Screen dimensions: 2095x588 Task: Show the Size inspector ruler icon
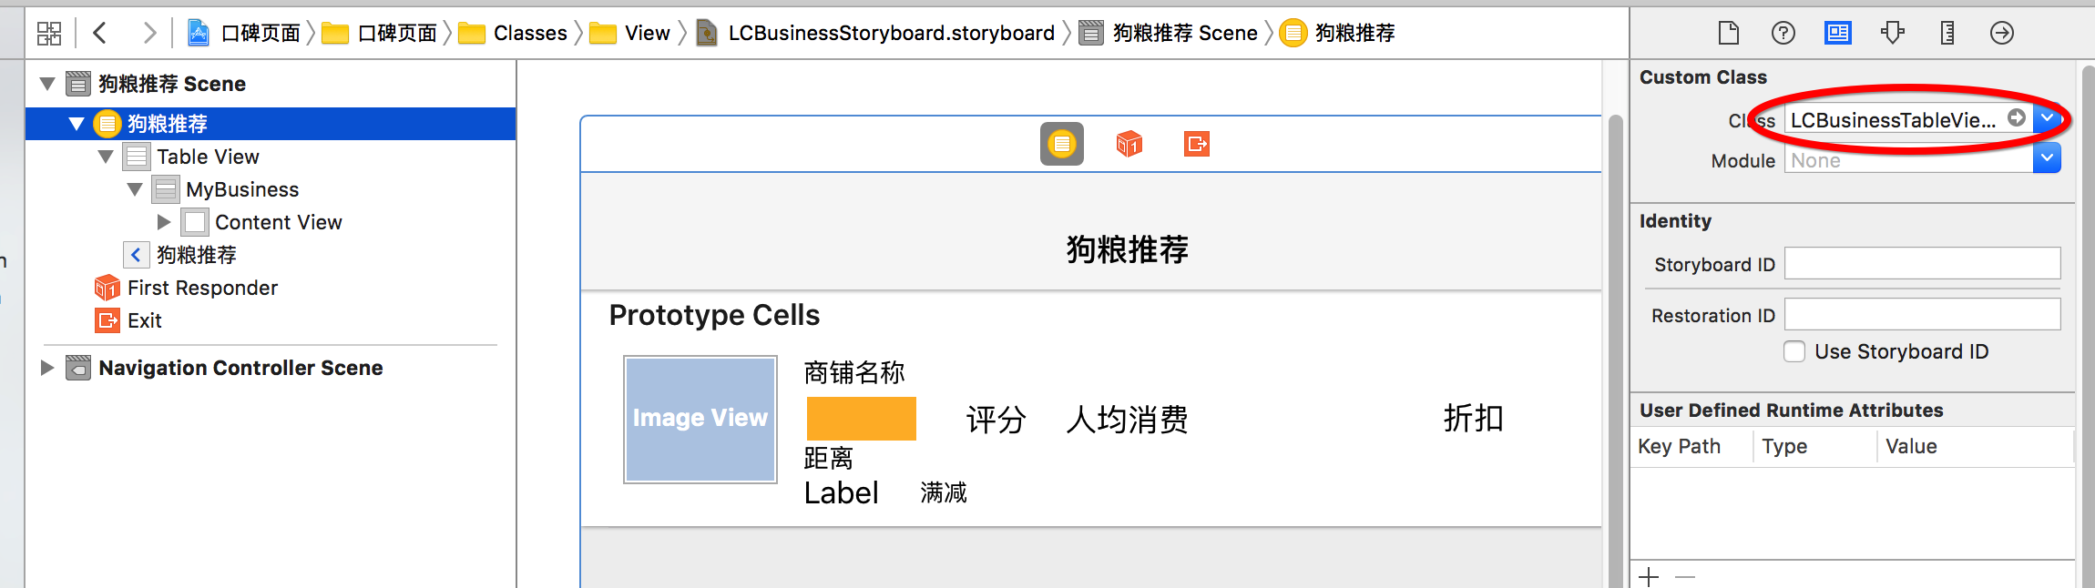coord(1947,34)
